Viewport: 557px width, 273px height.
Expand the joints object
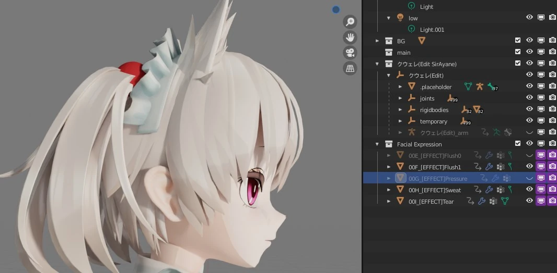coord(400,98)
